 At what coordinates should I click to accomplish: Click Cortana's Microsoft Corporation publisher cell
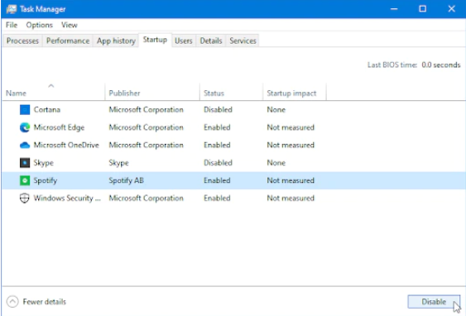point(146,109)
